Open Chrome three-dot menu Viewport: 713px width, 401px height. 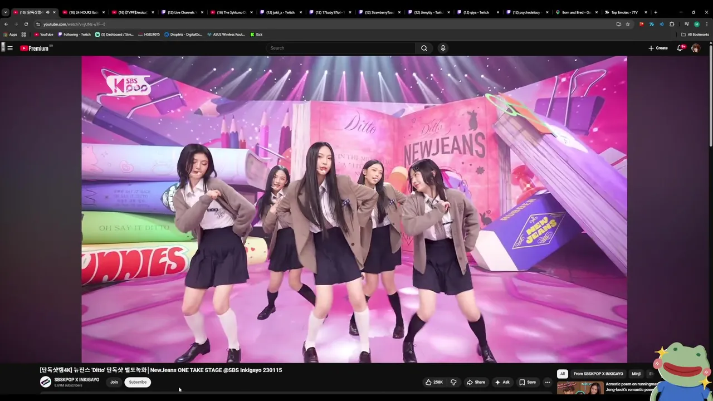point(706,24)
